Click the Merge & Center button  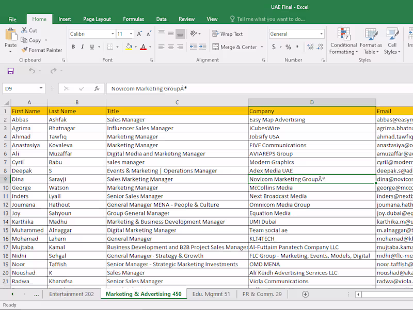[234, 47]
